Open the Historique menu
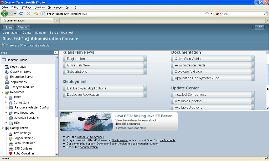The image size is (269, 161). coord(39,7)
